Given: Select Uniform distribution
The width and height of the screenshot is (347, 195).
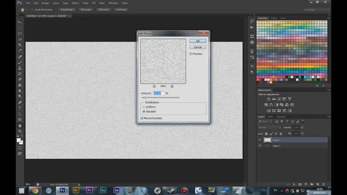Looking at the screenshot, I should [x=144, y=107].
